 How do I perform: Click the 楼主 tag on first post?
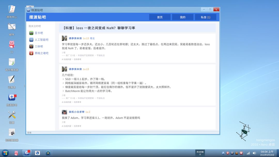(92, 38)
